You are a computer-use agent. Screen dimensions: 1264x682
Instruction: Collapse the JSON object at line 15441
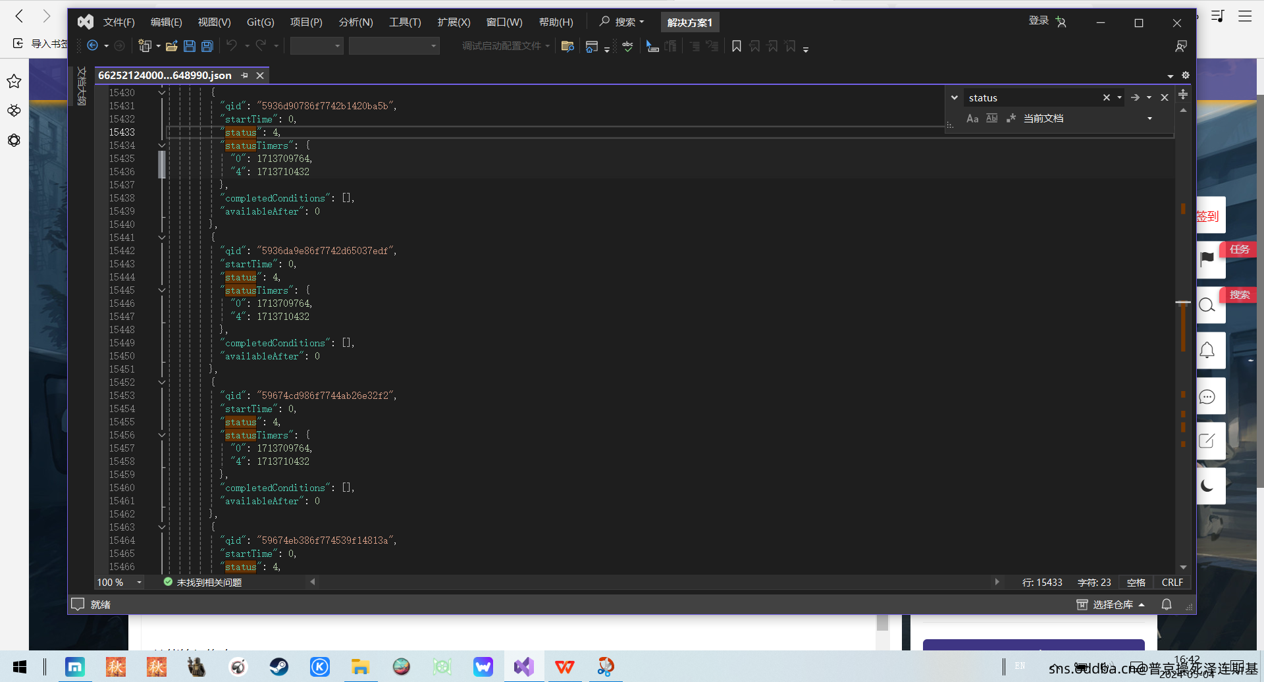click(x=162, y=238)
